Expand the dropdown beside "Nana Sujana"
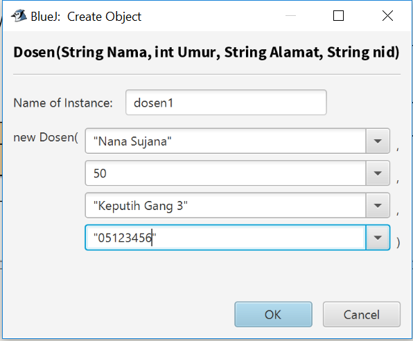 tap(378, 141)
